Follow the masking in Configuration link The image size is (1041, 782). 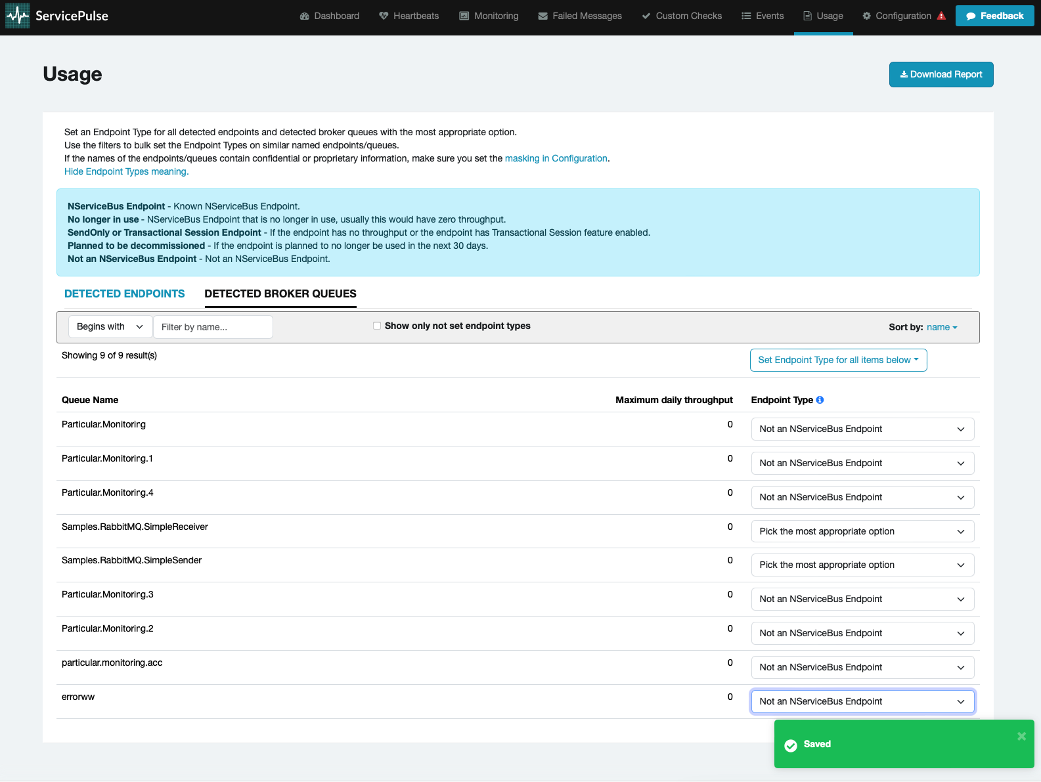tap(556, 158)
